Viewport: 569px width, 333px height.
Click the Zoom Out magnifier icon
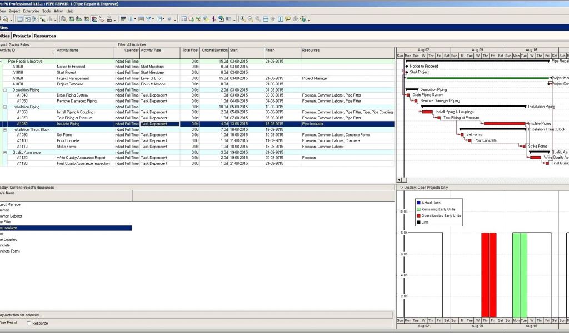coord(250,19)
